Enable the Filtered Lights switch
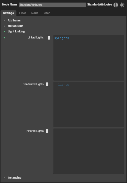The width and height of the screenshot is (127, 183). pos(48,131)
